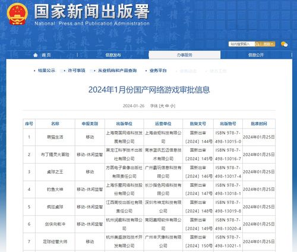The image size is (297, 252).
Task: Click the approval date cell in row 3
Action: pyautogui.click(x=259, y=172)
